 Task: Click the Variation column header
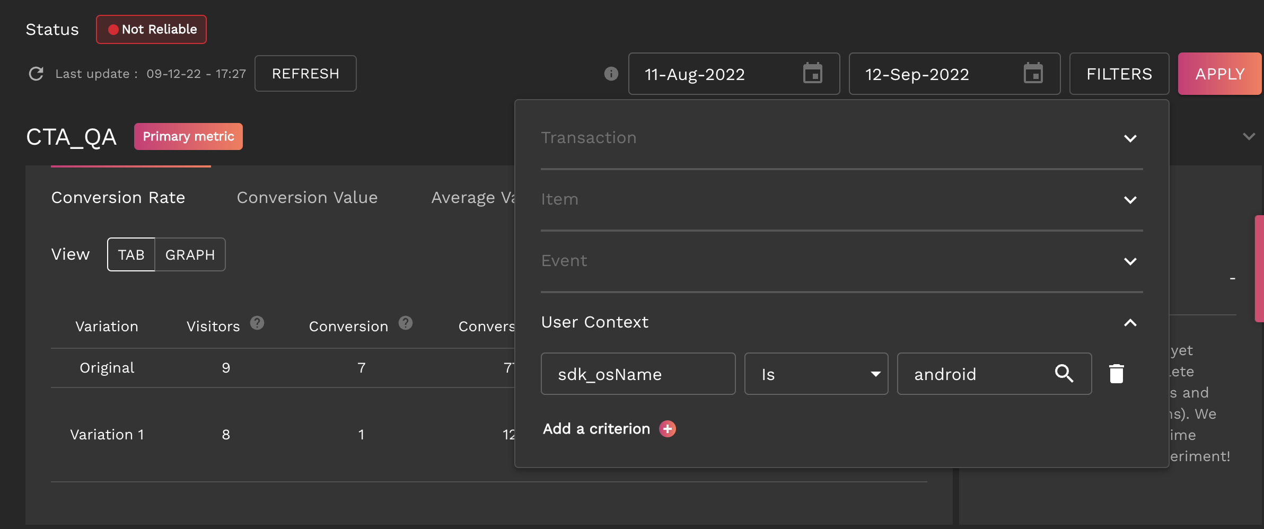(x=107, y=327)
